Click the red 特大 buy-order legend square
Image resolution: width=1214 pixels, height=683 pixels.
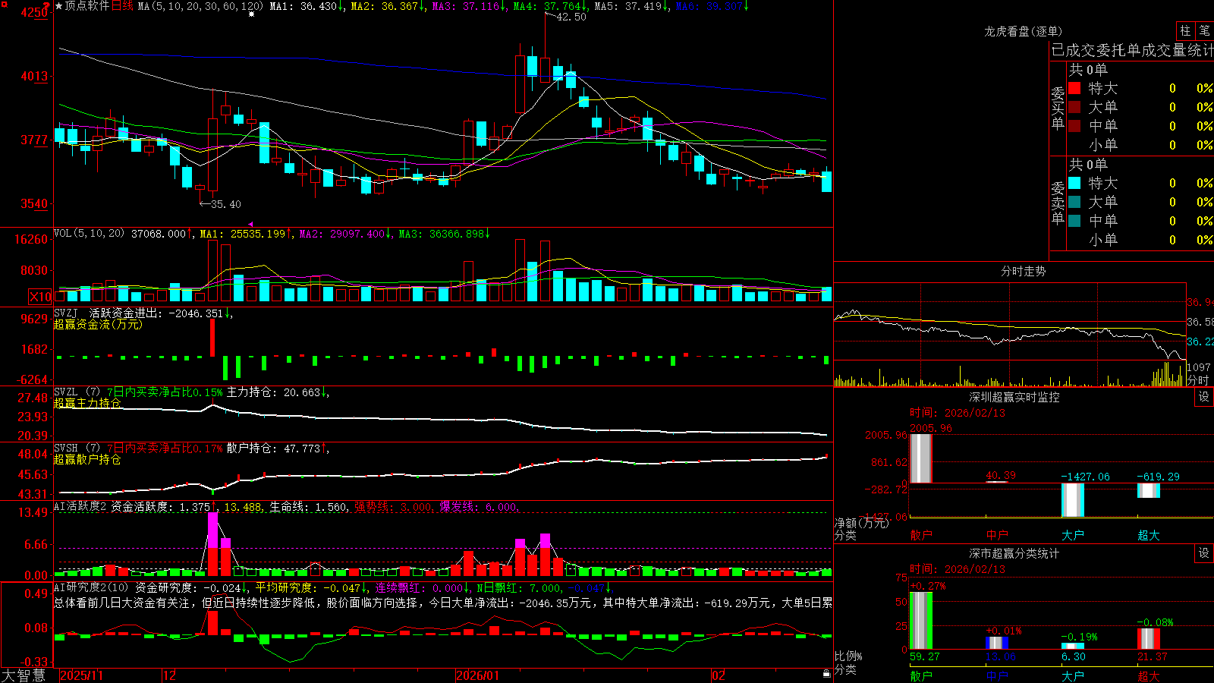pyautogui.click(x=1074, y=88)
